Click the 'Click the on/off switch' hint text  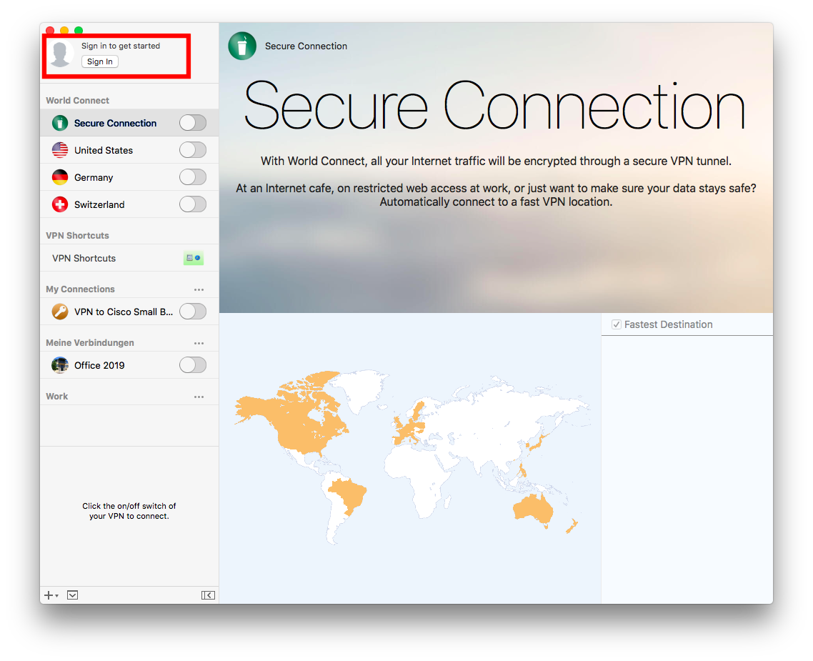point(129,511)
